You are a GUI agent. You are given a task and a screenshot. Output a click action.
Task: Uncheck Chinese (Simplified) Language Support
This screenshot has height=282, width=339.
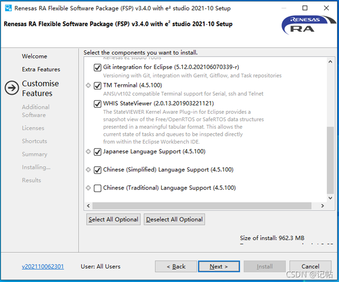point(97,170)
